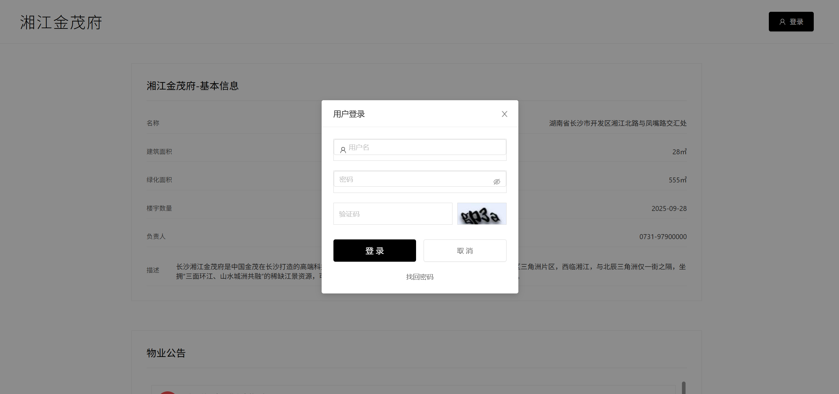
Task: Click the 湘江金茂府 site title
Action: coord(61,23)
